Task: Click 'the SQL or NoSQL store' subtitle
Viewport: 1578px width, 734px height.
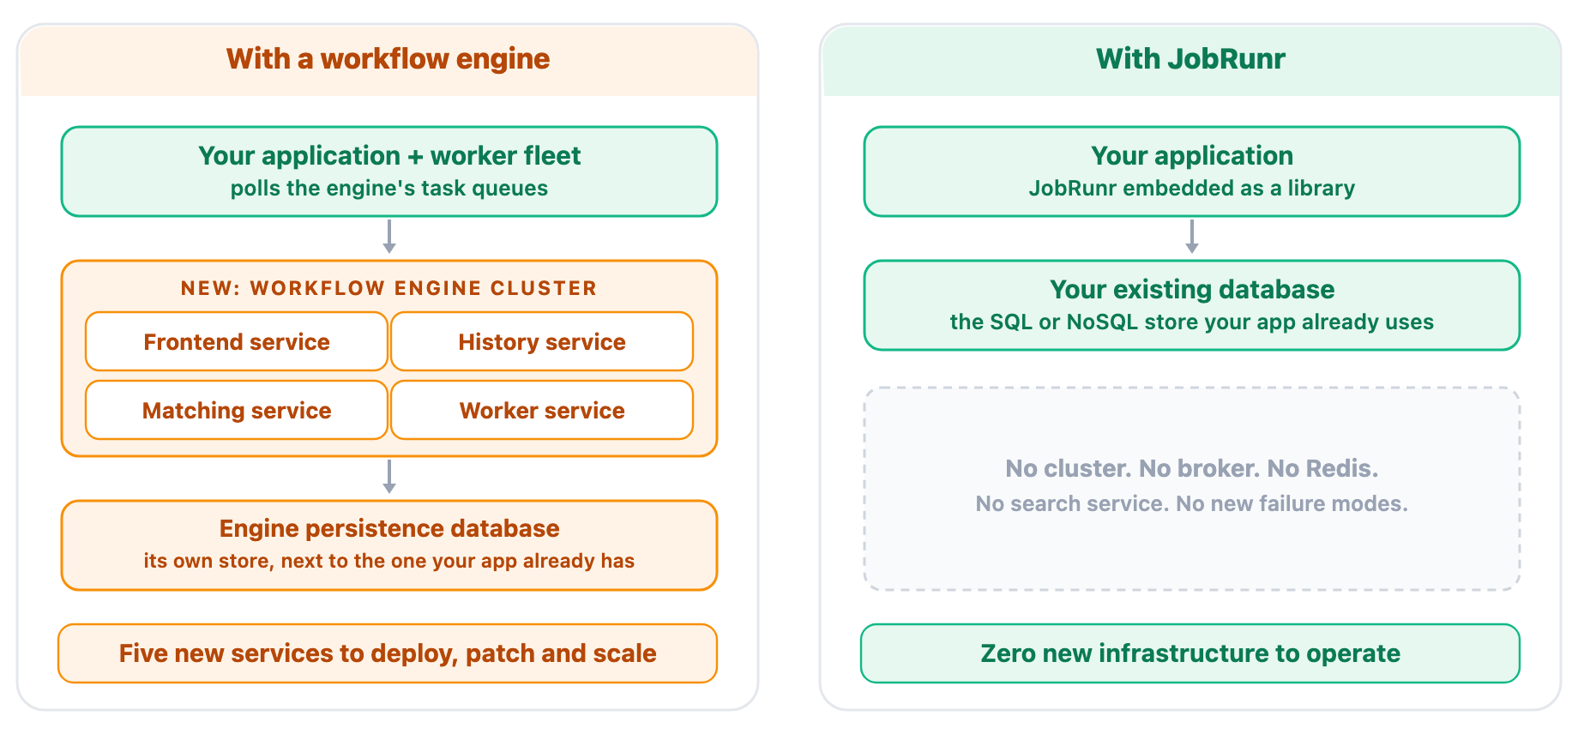Action: coord(1192,322)
